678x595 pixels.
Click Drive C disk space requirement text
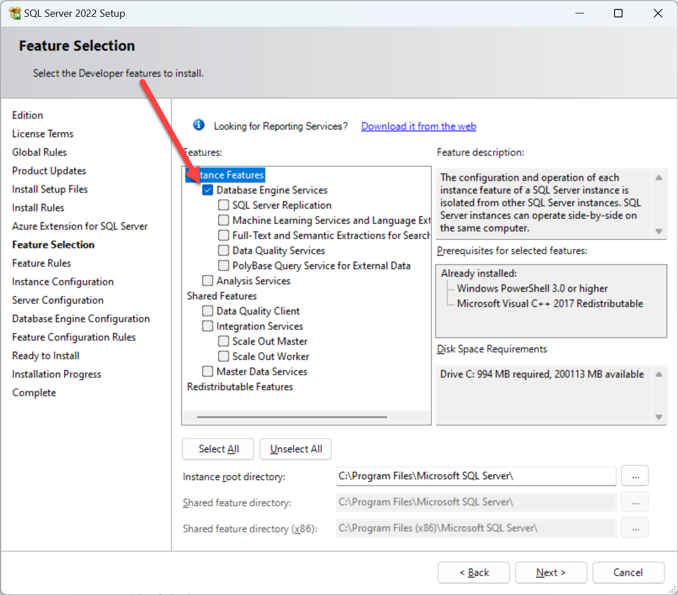542,374
